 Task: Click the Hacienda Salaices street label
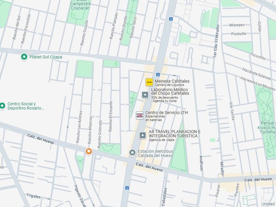point(257,74)
